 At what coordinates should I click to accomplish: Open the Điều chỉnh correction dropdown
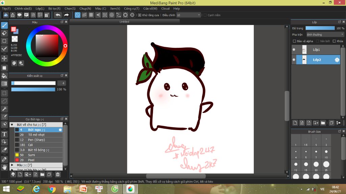[x=189, y=15]
